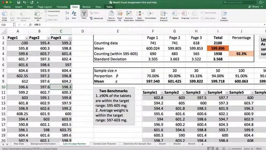Open the Sample3 filter dropdown

point(205,93)
